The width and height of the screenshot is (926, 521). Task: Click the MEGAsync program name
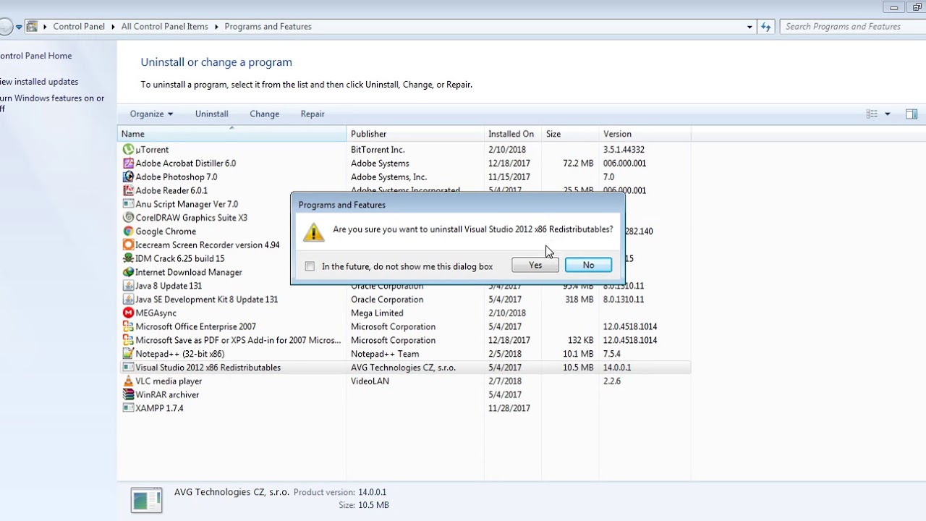156,313
